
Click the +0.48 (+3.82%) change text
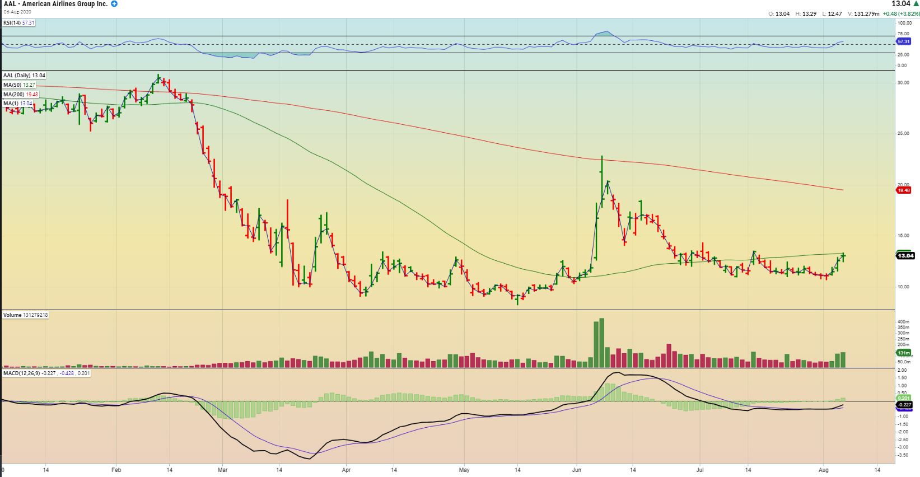(900, 14)
